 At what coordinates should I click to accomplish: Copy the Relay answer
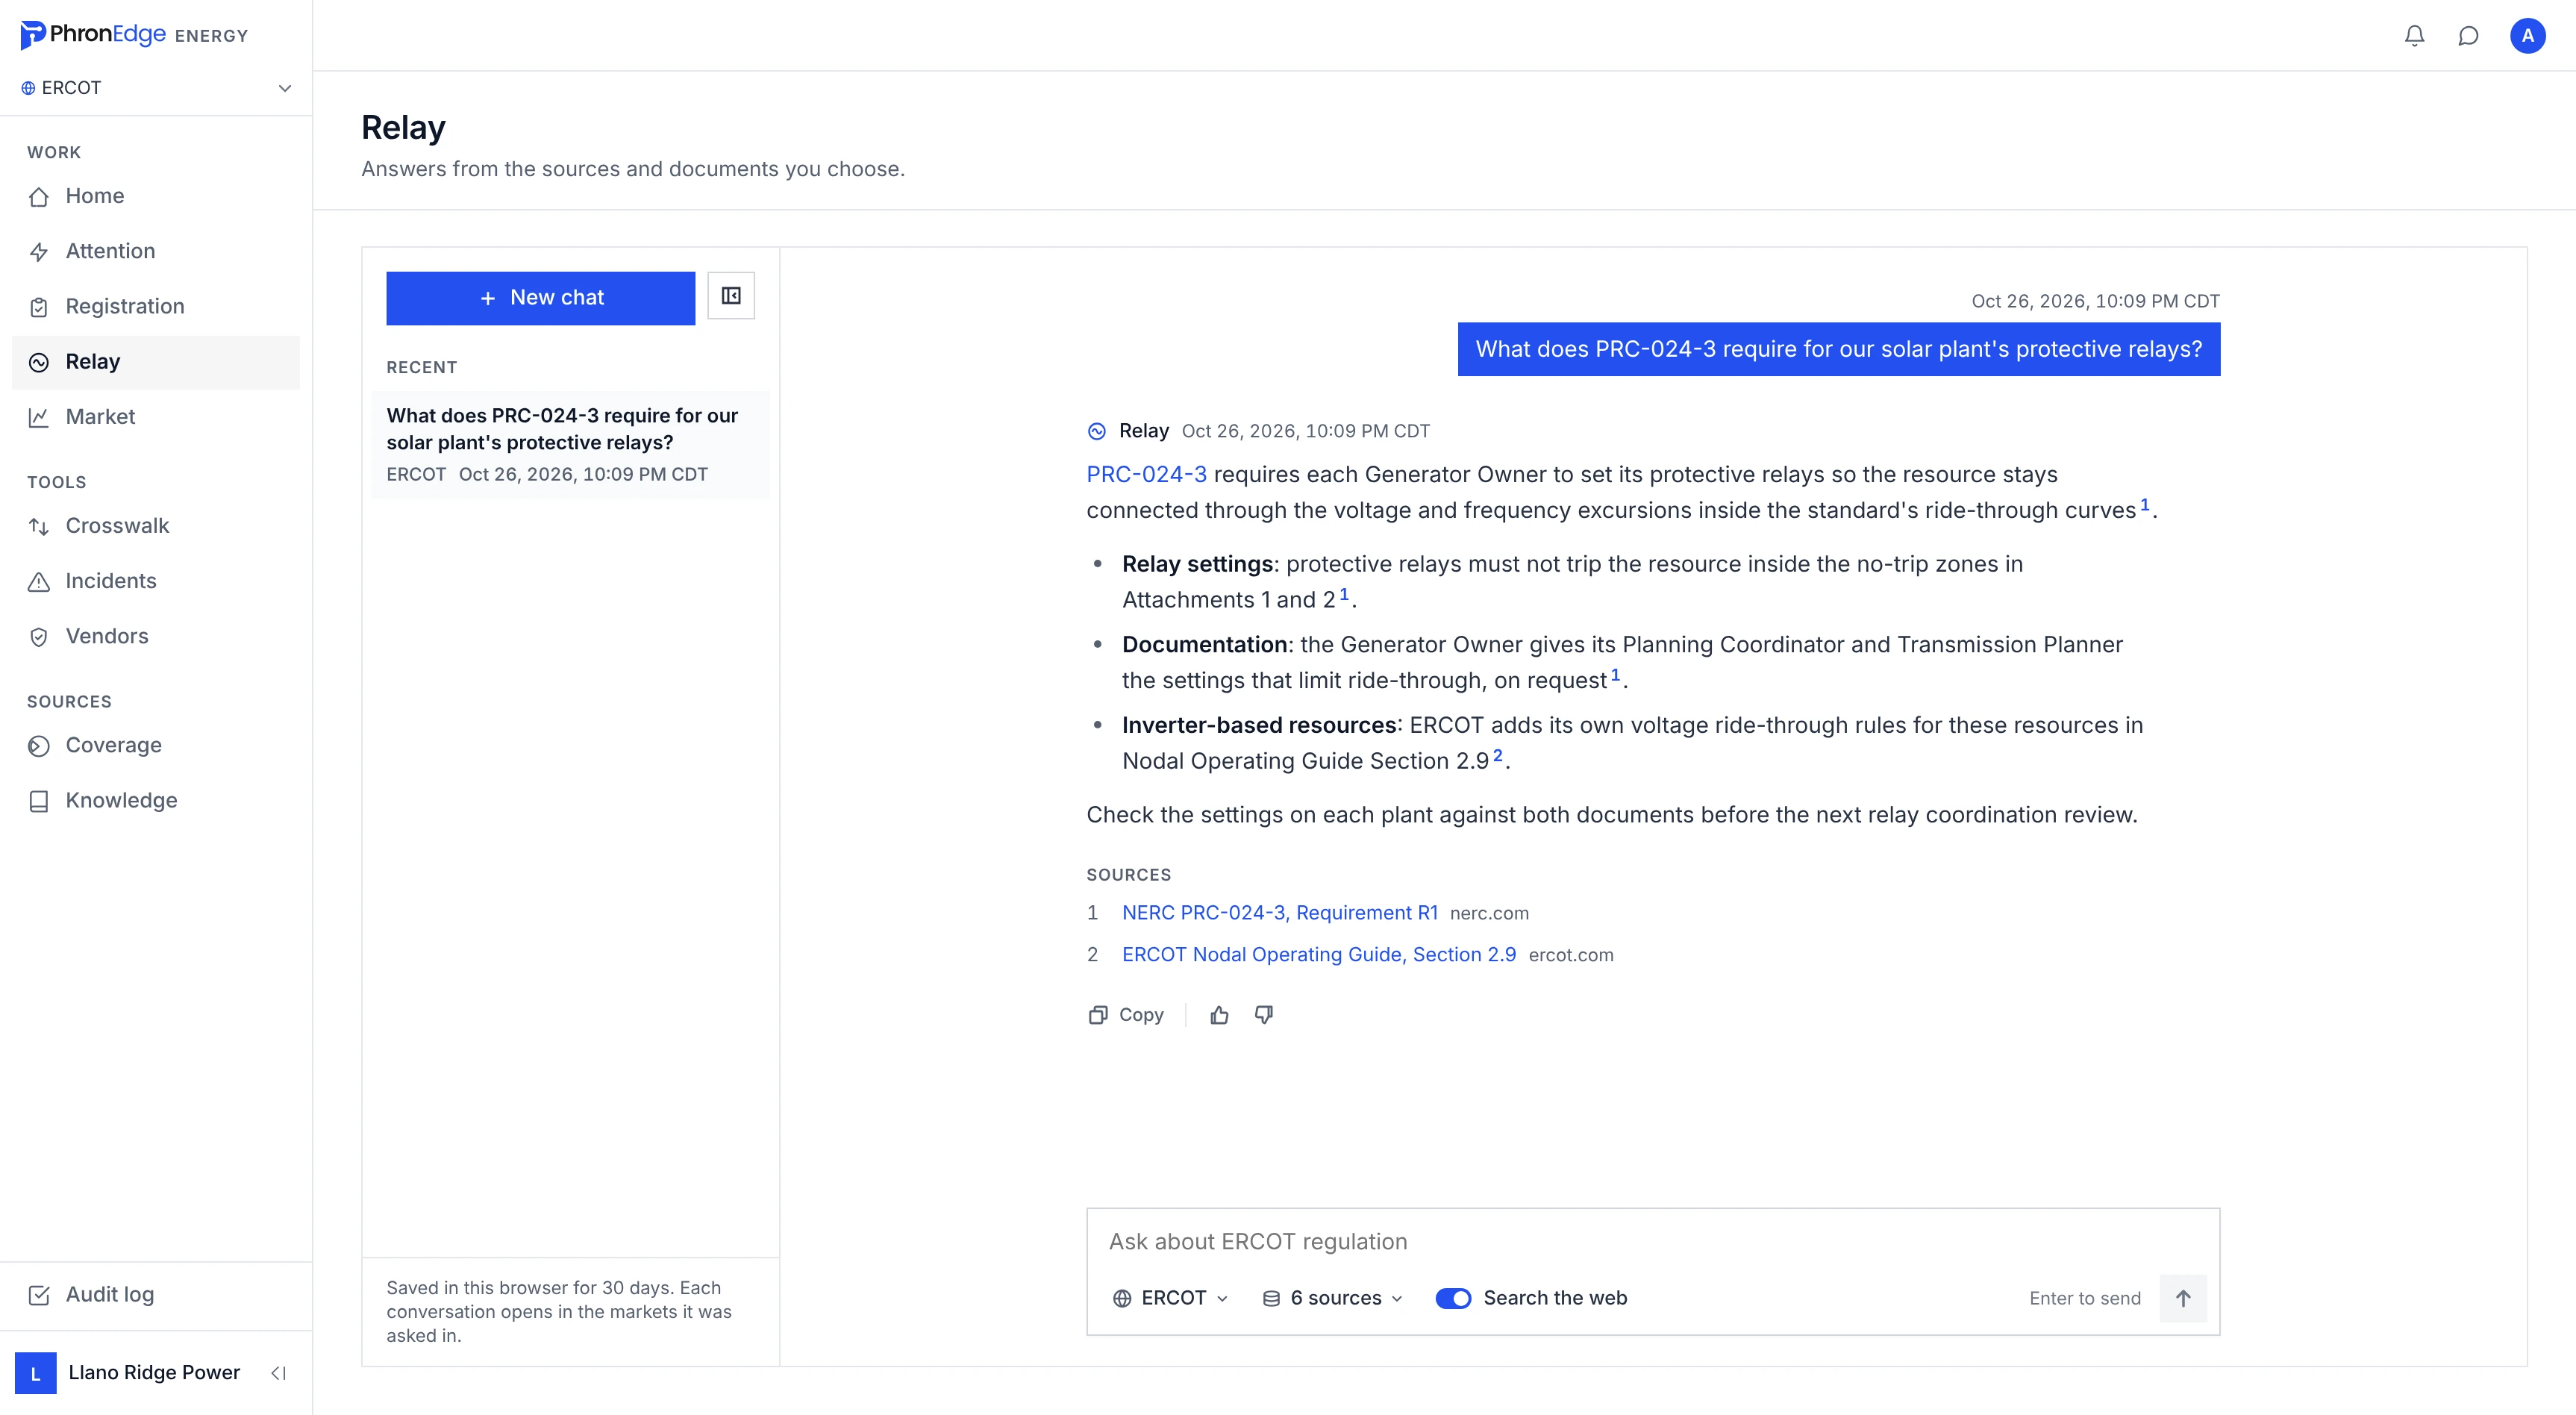(x=1126, y=1015)
